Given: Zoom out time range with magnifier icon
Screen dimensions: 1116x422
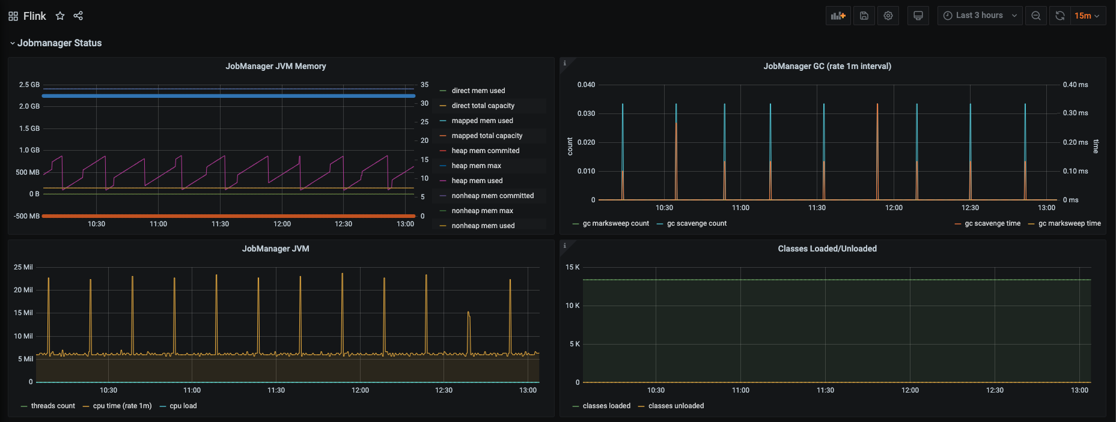Looking at the screenshot, I should tap(1036, 16).
